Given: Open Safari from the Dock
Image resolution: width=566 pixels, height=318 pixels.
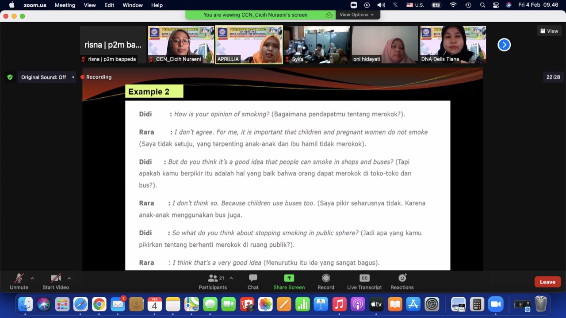Looking at the screenshot, I should (80, 304).
